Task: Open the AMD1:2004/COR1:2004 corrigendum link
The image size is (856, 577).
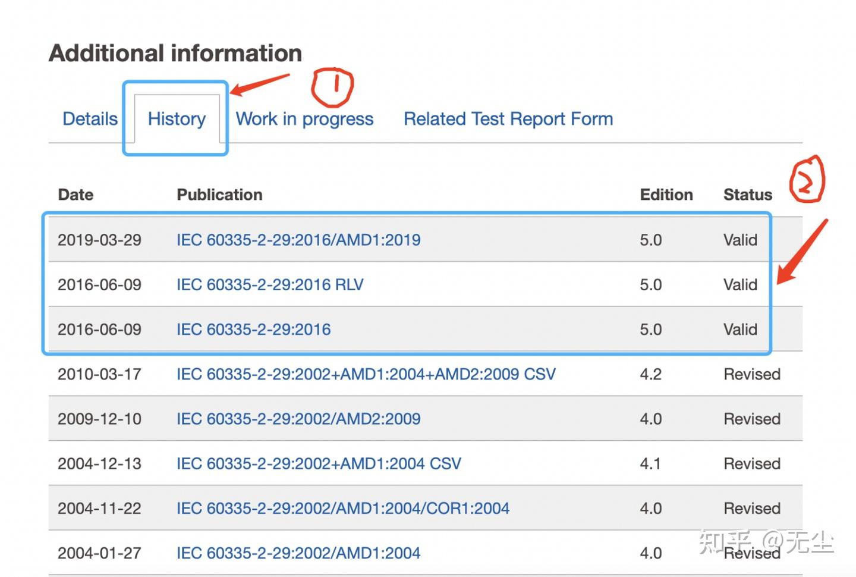Action: tap(343, 509)
